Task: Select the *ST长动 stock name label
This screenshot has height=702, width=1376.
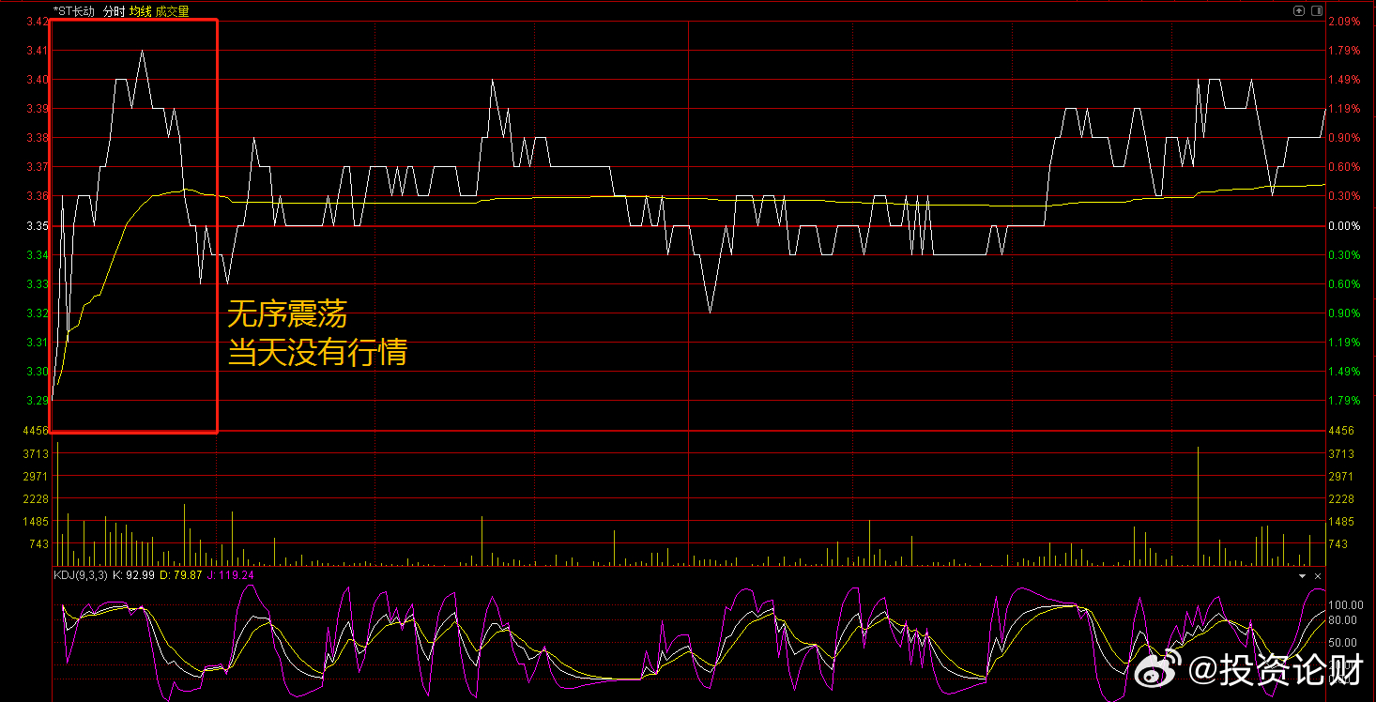Action: [x=74, y=11]
